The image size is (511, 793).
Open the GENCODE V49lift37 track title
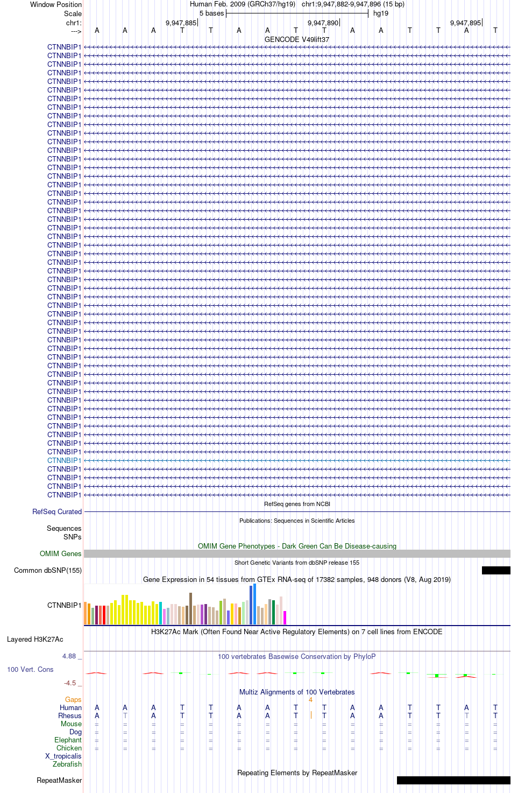[297, 40]
